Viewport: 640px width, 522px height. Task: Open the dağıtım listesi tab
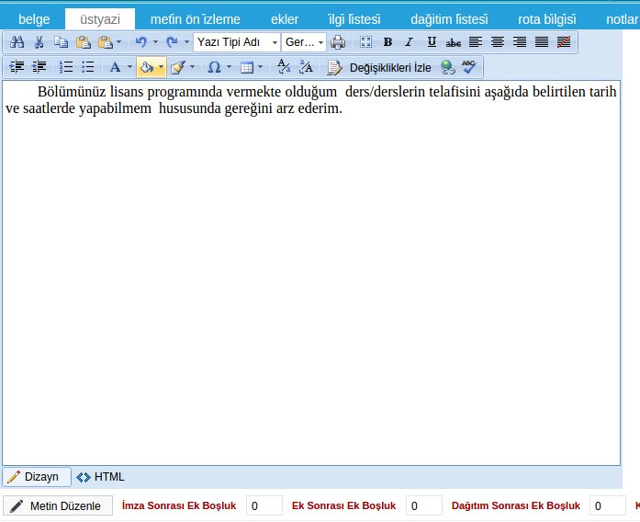[449, 18]
